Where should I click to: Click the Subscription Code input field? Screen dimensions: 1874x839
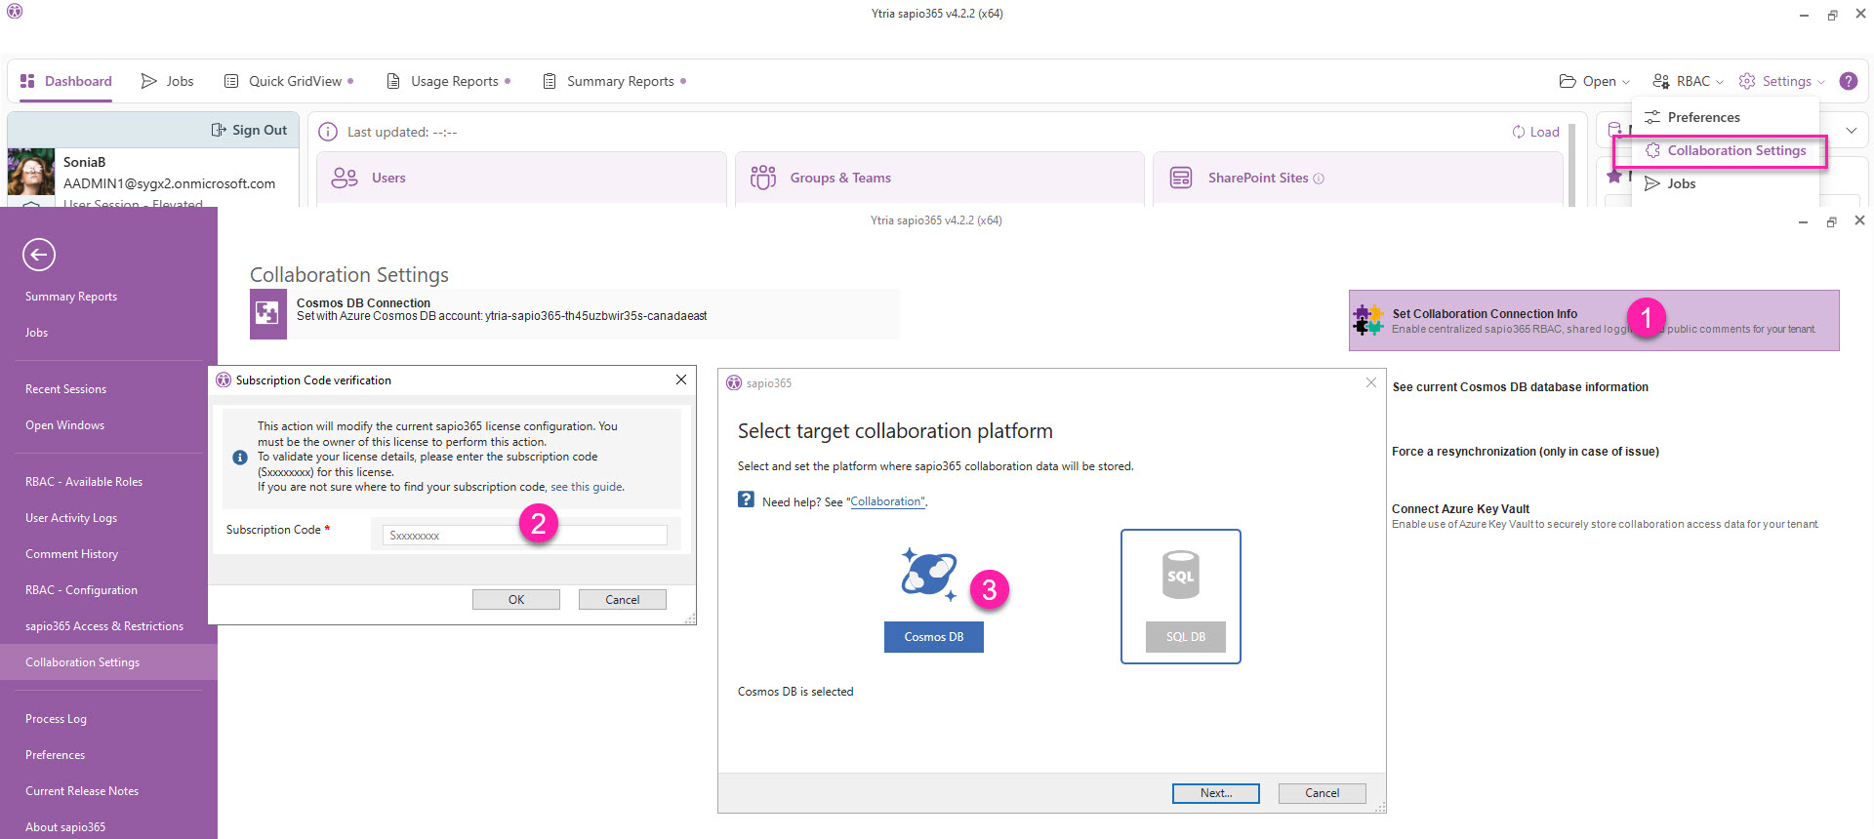pyautogui.click(x=525, y=536)
